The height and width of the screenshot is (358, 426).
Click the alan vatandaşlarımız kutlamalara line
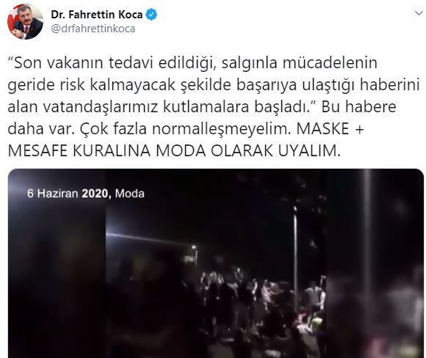161,107
